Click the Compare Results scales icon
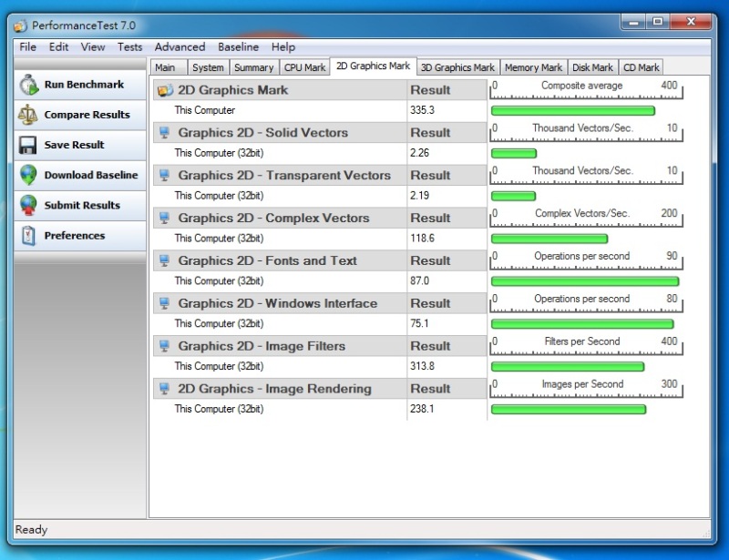This screenshot has width=729, height=560. [28, 115]
